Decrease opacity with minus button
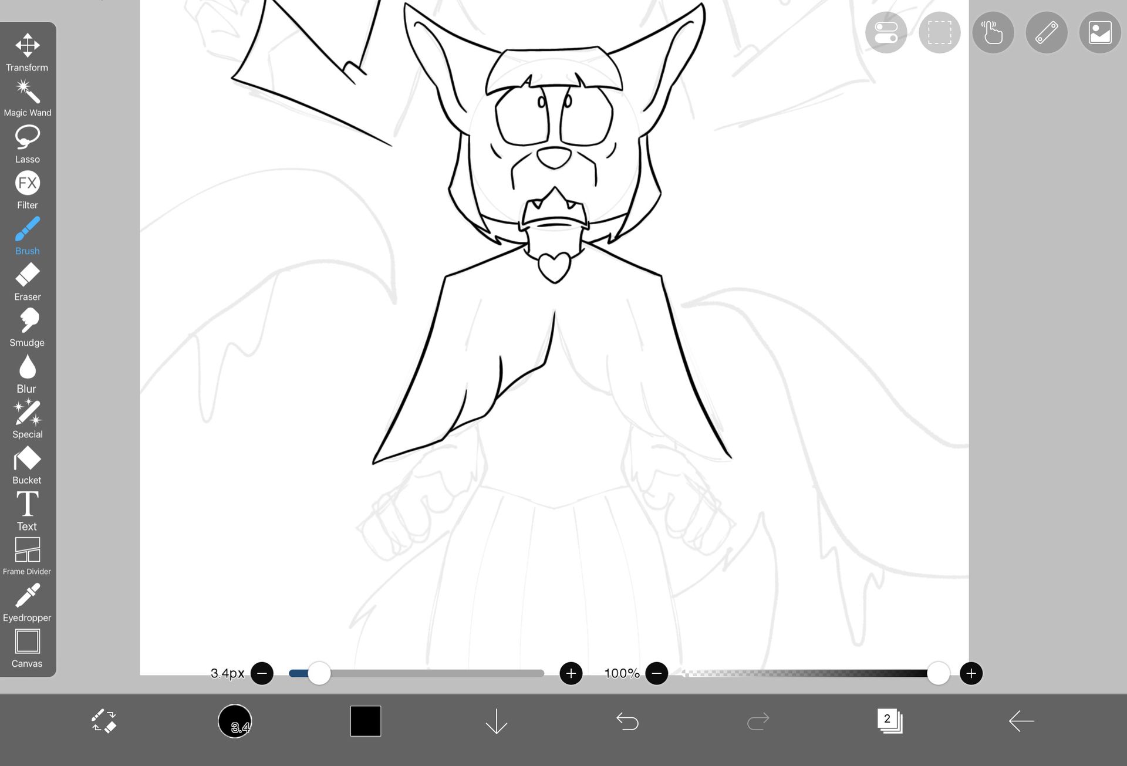1127x766 pixels. click(x=656, y=673)
